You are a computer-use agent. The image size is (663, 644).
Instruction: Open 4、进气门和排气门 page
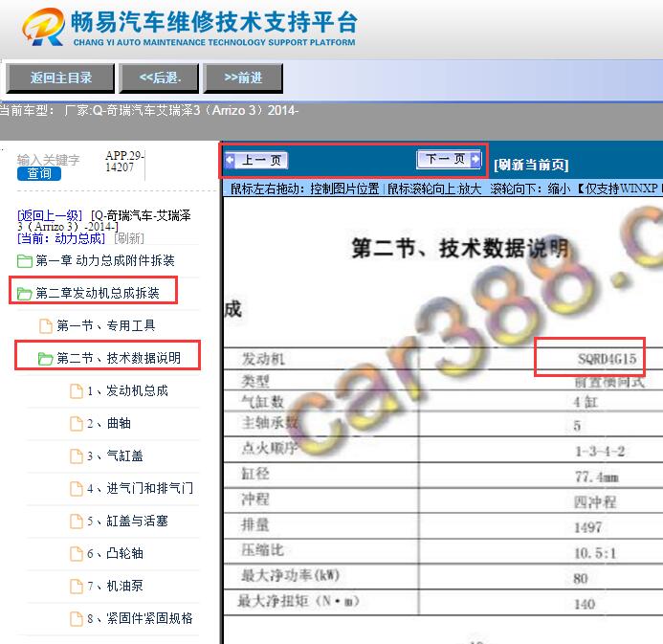(140, 488)
